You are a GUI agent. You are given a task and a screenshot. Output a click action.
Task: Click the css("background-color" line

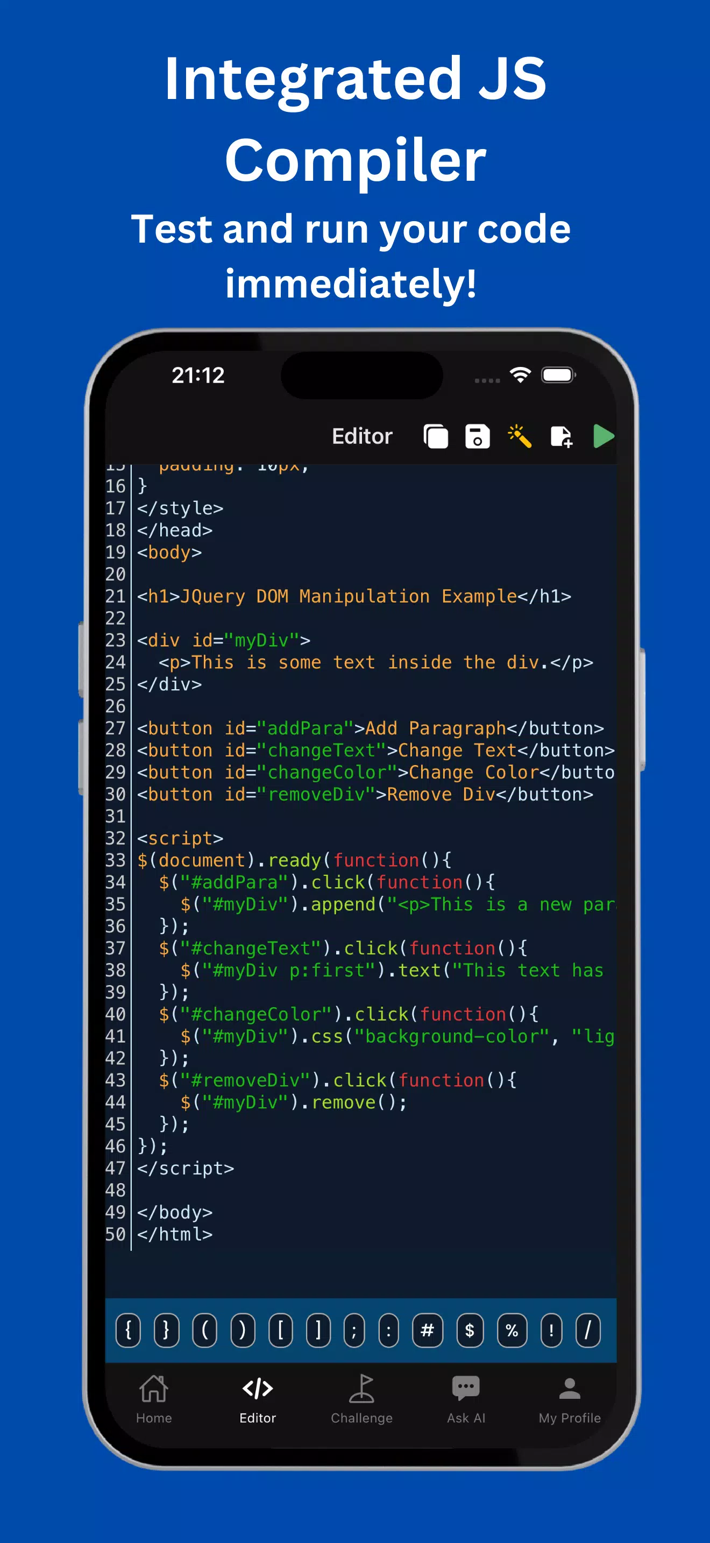pyautogui.click(x=398, y=1036)
